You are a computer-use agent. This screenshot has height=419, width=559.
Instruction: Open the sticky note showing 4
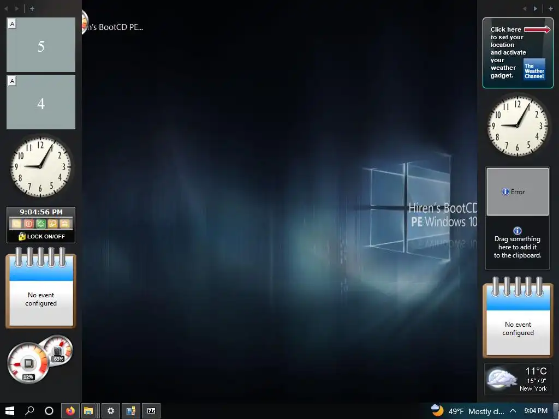pyautogui.click(x=41, y=102)
